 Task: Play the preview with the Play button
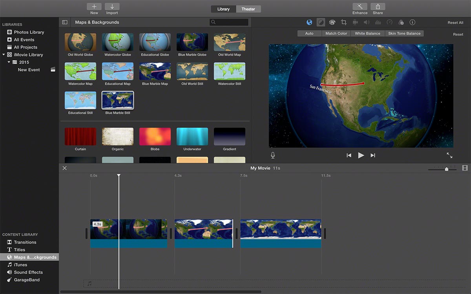361,155
